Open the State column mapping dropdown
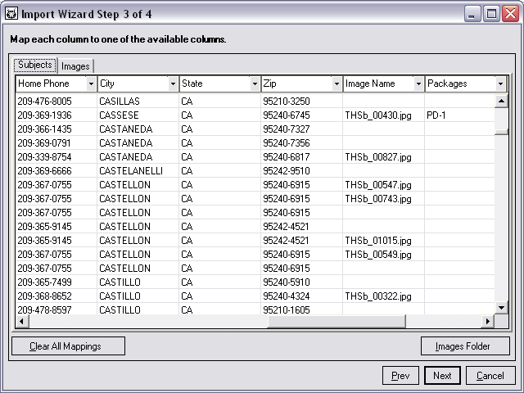Image resolution: width=524 pixels, height=393 pixels. [255, 84]
